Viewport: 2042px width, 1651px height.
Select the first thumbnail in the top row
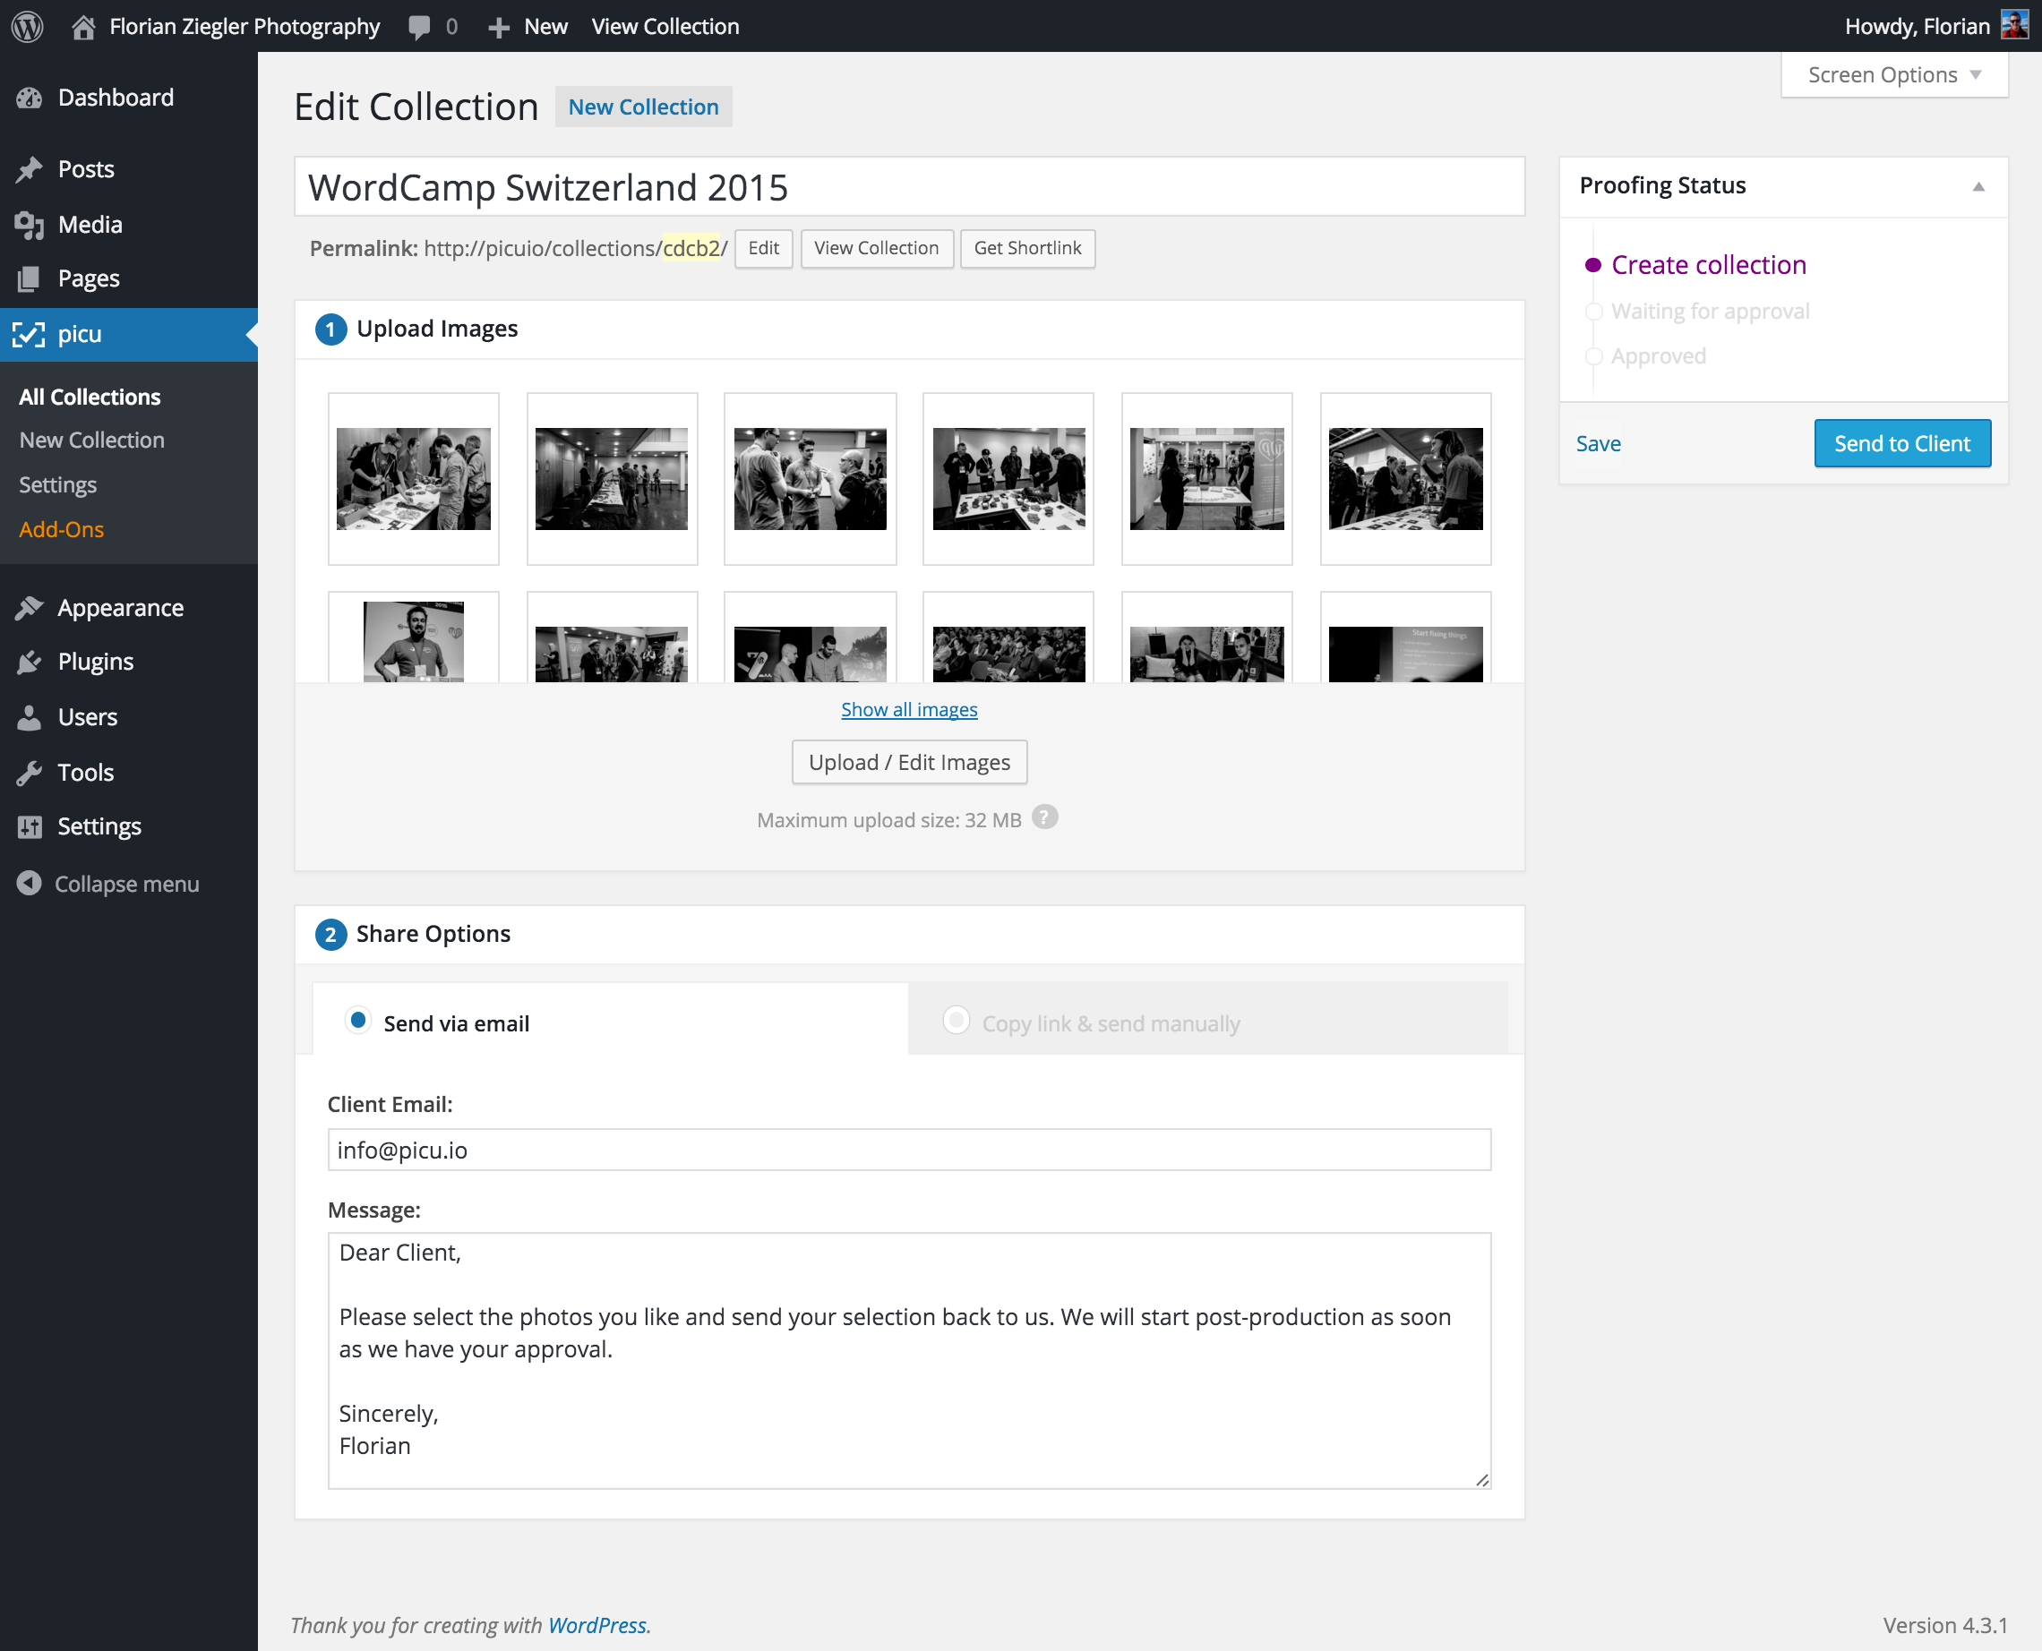pos(414,478)
